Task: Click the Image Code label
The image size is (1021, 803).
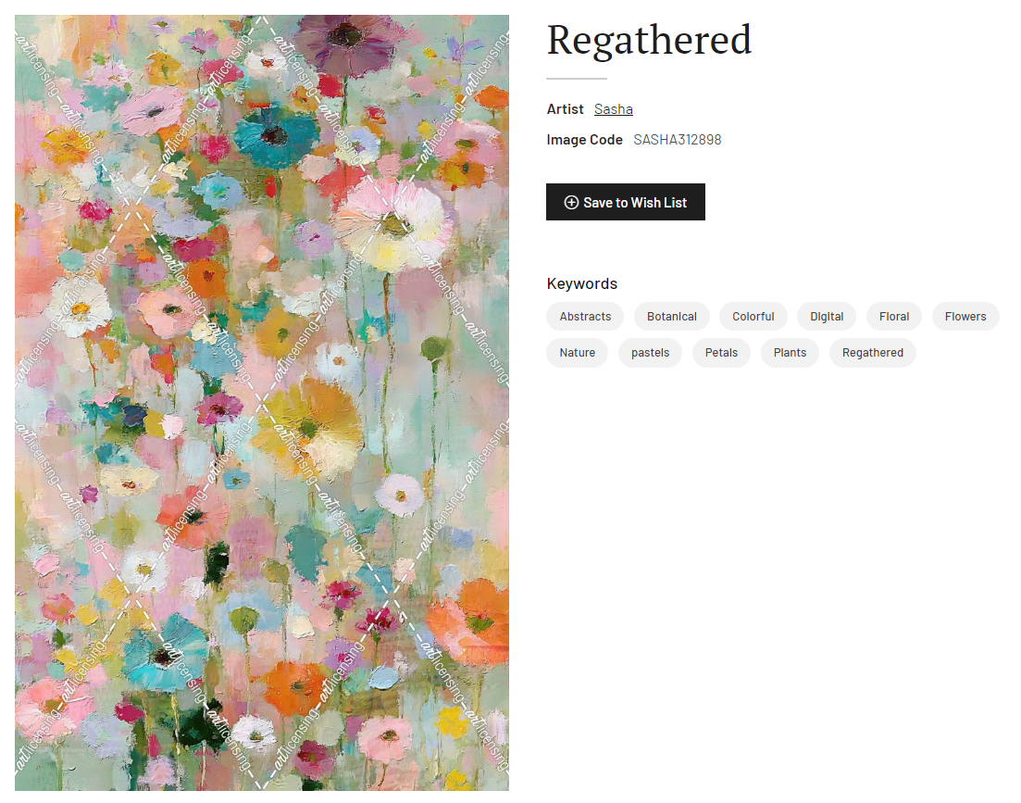Action: click(x=584, y=140)
